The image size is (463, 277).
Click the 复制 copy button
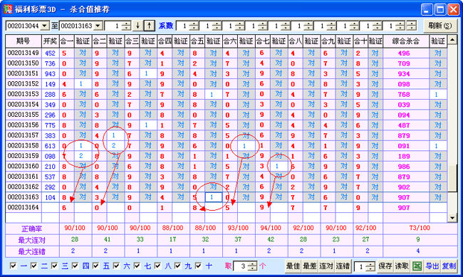[x=449, y=266]
